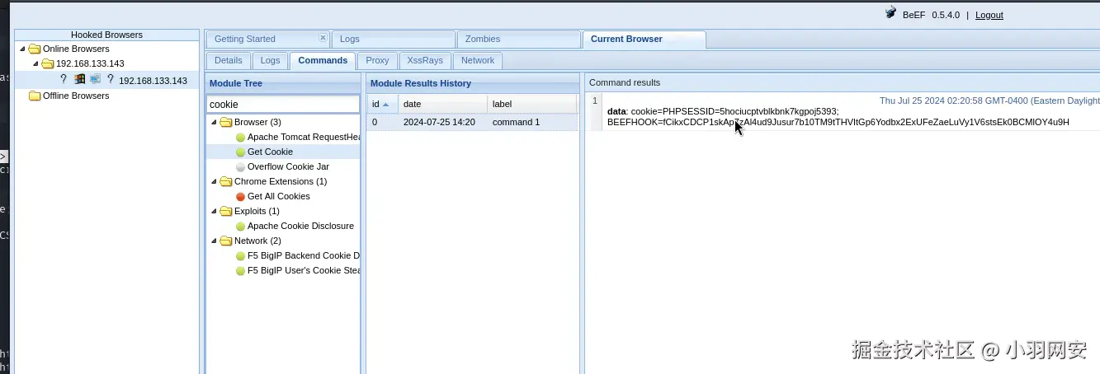The height and width of the screenshot is (374, 1100).
Task: Click the first question mark browser icon
Action: tap(64, 80)
